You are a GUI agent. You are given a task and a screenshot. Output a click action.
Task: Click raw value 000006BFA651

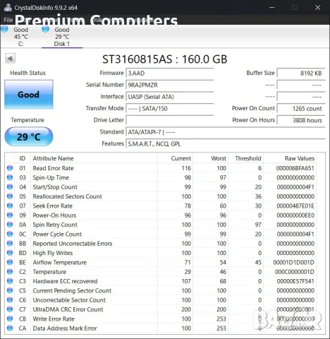pos(295,168)
